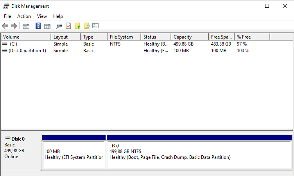Toggle the Show/Hide Action Pane icon
294x176 pixels.
click(x=47, y=26)
